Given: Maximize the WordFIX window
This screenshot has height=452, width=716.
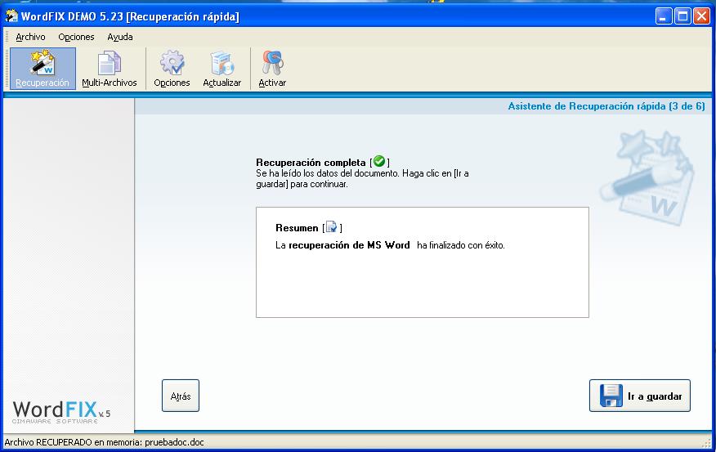Looking at the screenshot, I should pyautogui.click(x=682, y=16).
